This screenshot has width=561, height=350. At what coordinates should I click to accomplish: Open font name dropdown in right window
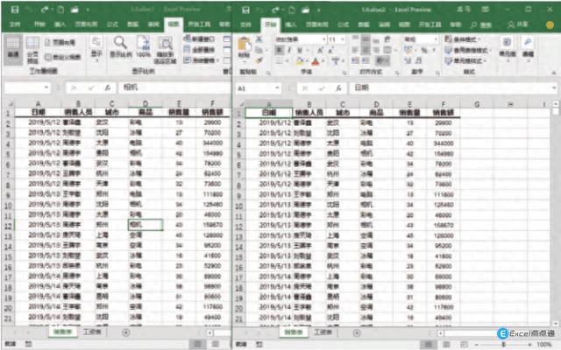[x=324, y=39]
